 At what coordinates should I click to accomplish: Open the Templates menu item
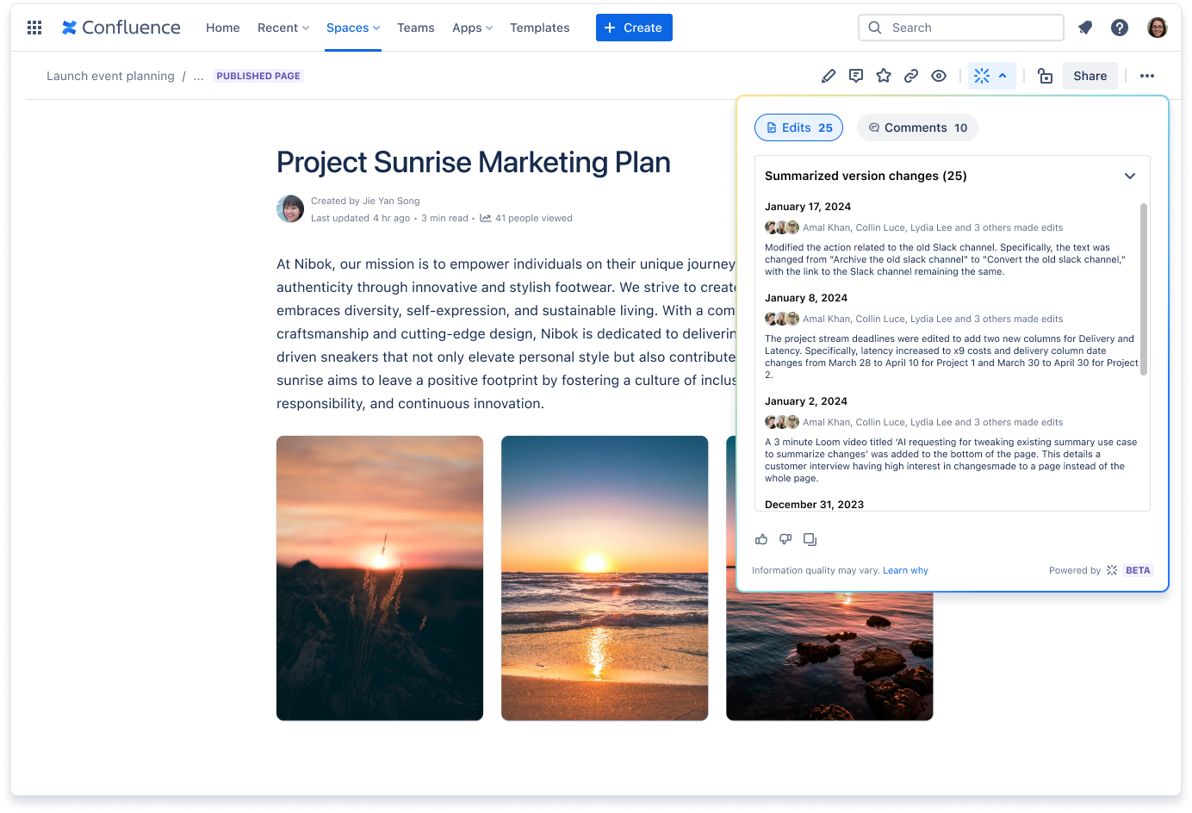[x=539, y=27]
